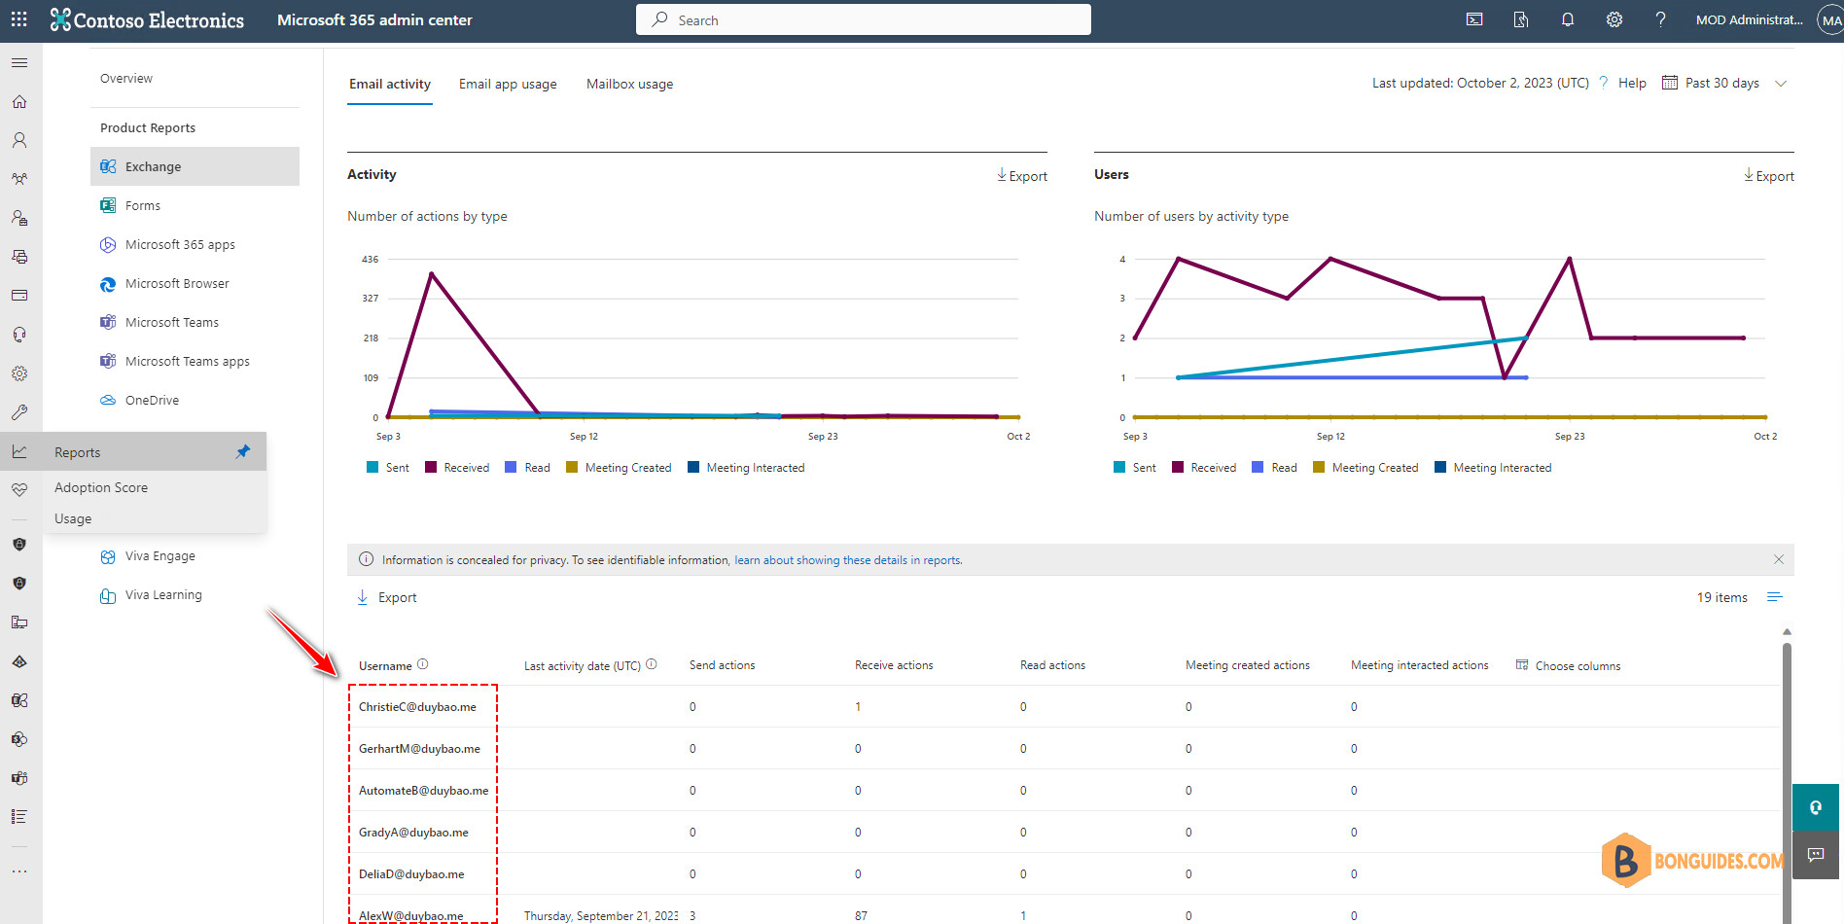Open Home from left rail

coord(19,102)
